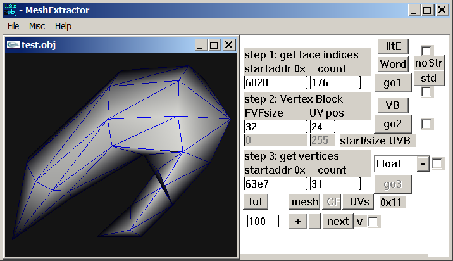Focus vertices count field showing 31
This screenshot has width=453, height=261.
coord(335,184)
